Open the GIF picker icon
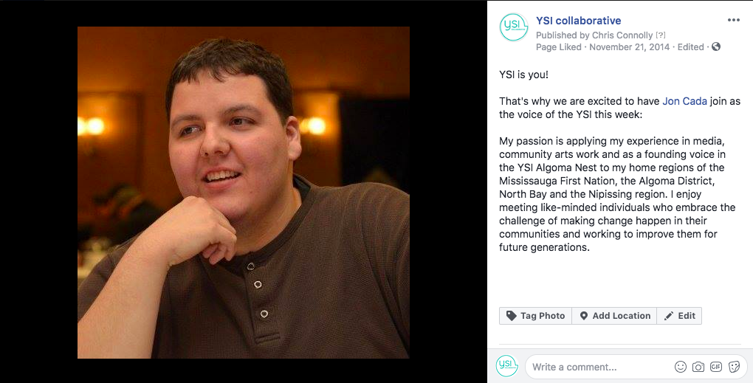This screenshot has height=383, width=753. click(x=716, y=368)
